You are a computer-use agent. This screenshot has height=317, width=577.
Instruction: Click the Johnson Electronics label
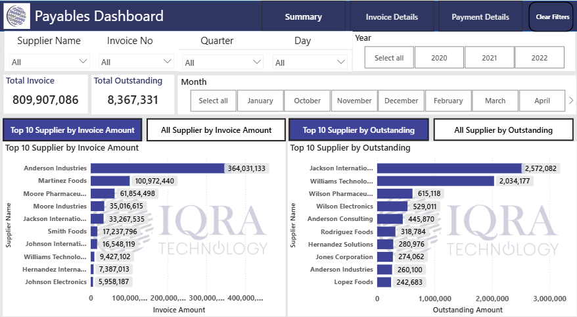[56, 282]
